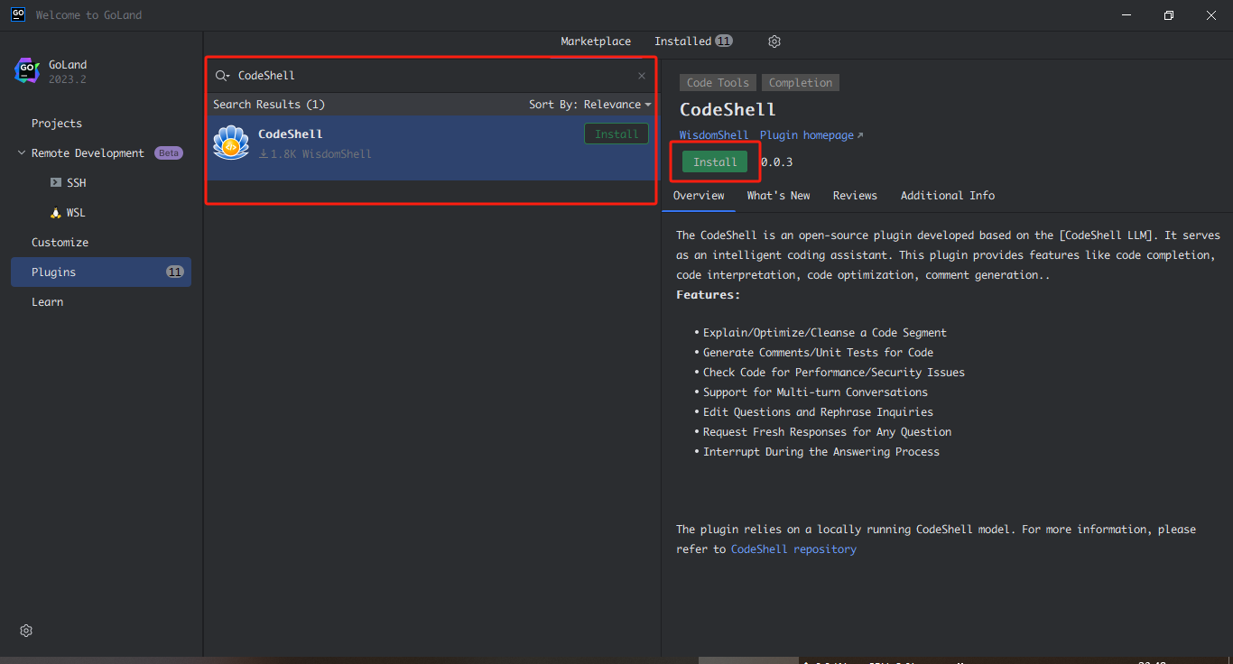Image resolution: width=1233 pixels, height=664 pixels.
Task: Open the CodeShell repository link
Action: 793,549
